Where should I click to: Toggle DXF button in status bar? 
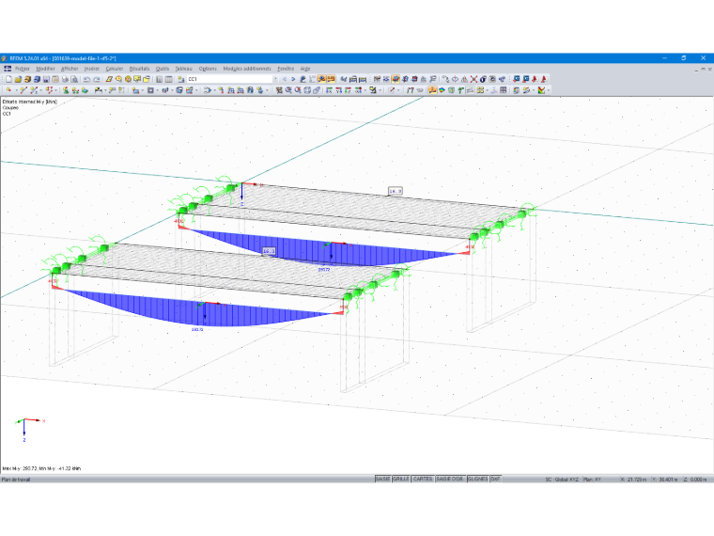click(x=495, y=479)
